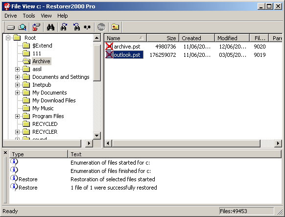This screenshot has width=285, height=217.
Task: Click the asterisk file mask icon
Action: tap(87, 27)
